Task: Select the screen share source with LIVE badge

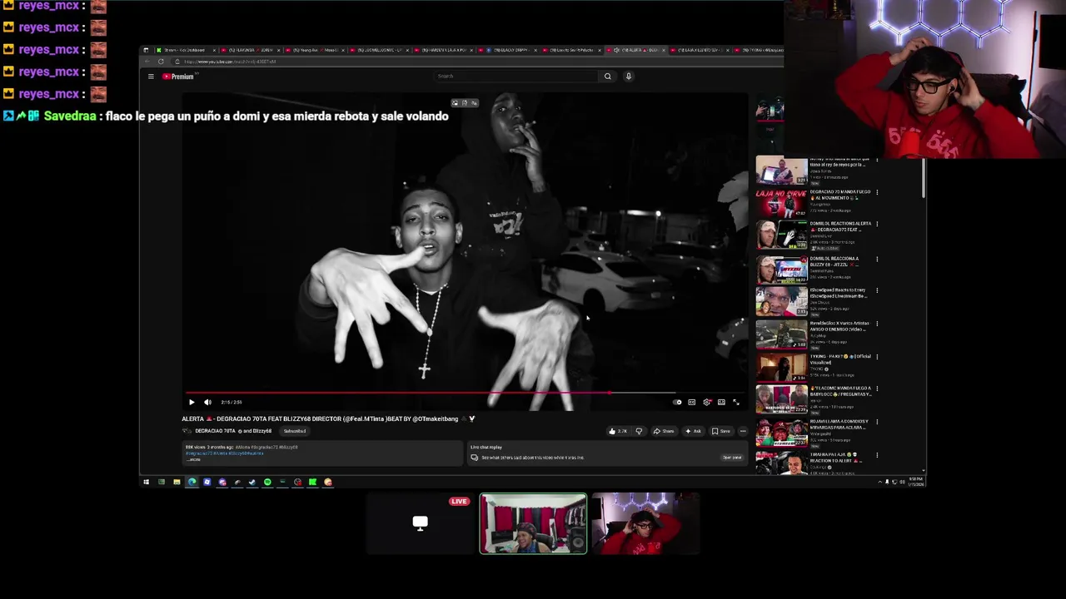Action: point(420,523)
